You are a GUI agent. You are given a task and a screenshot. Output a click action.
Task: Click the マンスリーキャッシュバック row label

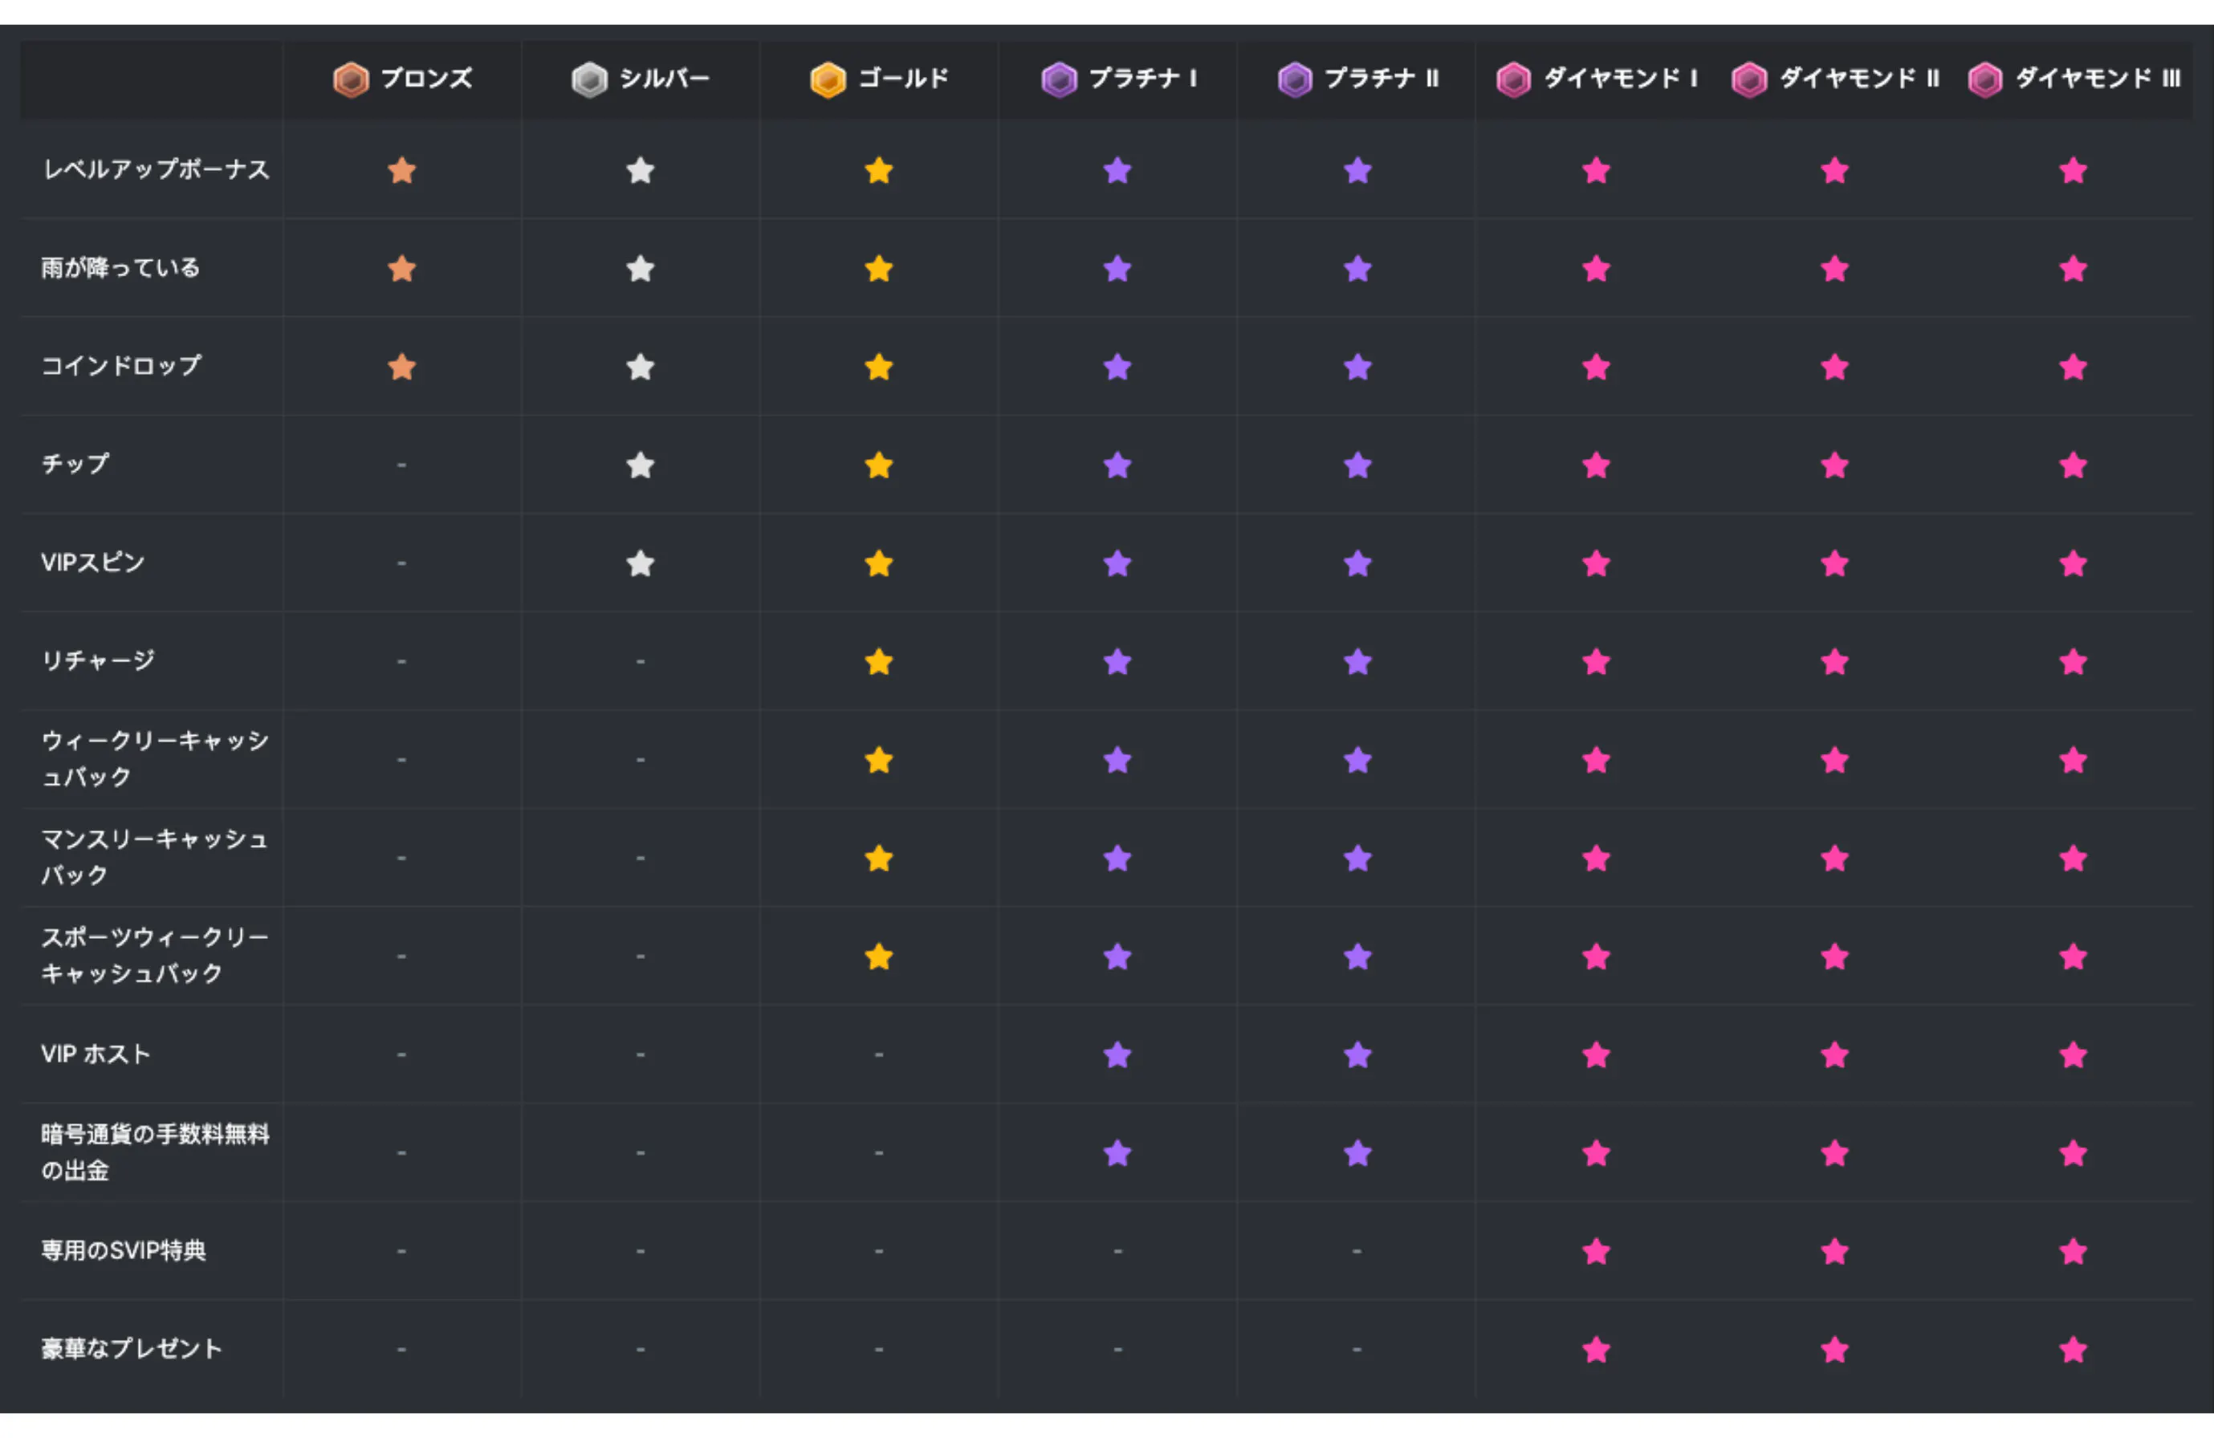coord(156,858)
